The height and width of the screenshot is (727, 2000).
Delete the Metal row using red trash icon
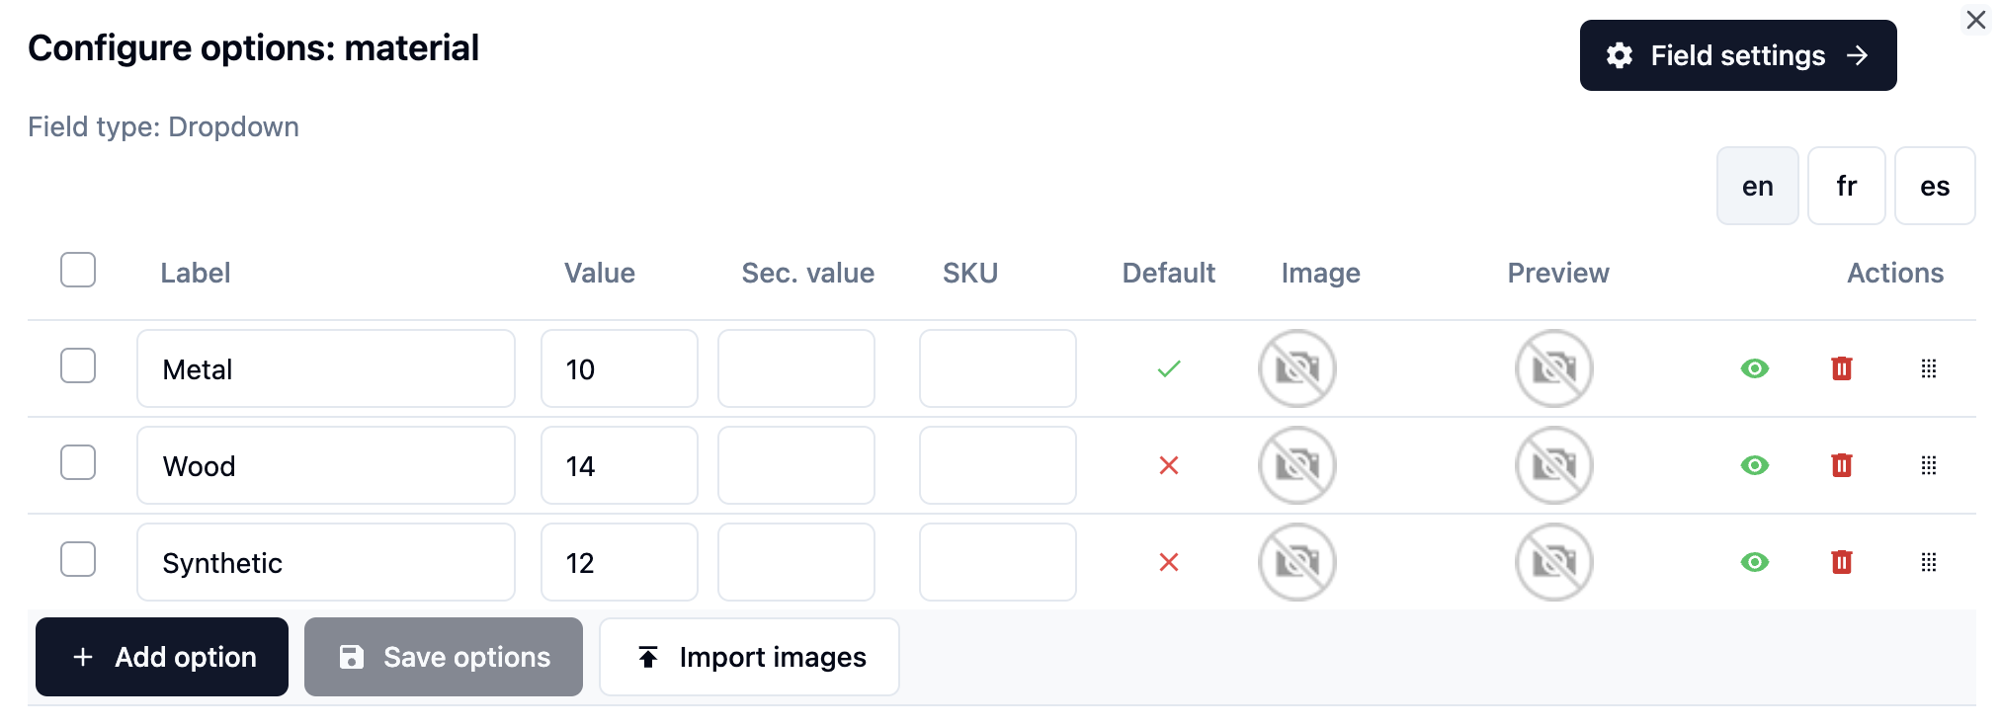(x=1842, y=368)
